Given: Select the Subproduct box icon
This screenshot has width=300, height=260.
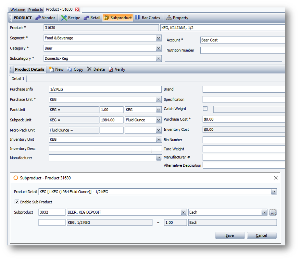Looking at the screenshot, I should [106, 18].
